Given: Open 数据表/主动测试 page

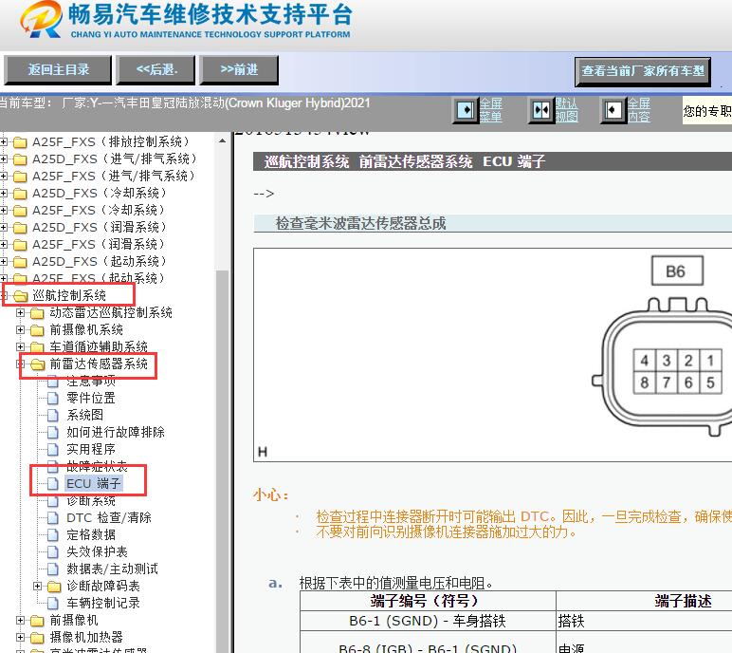Looking at the screenshot, I should tap(112, 569).
